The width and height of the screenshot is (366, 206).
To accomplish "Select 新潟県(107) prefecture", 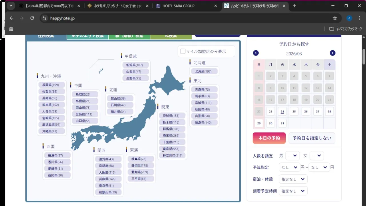I will 136,65.
